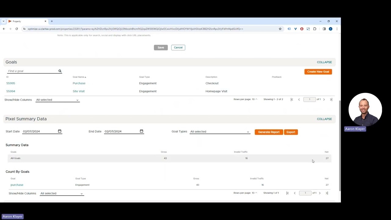Go to previous page of Goals table
The width and height of the screenshot is (391, 220).
[299, 99]
